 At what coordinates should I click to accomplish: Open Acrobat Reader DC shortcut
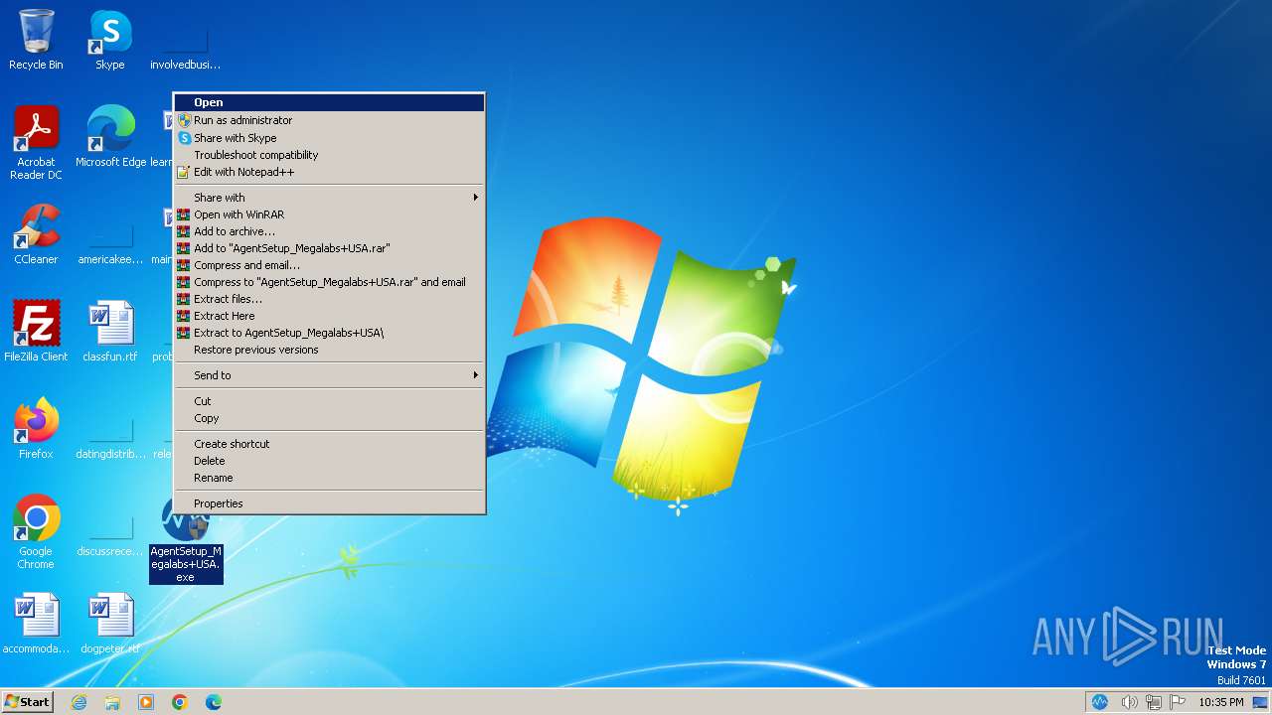36,143
